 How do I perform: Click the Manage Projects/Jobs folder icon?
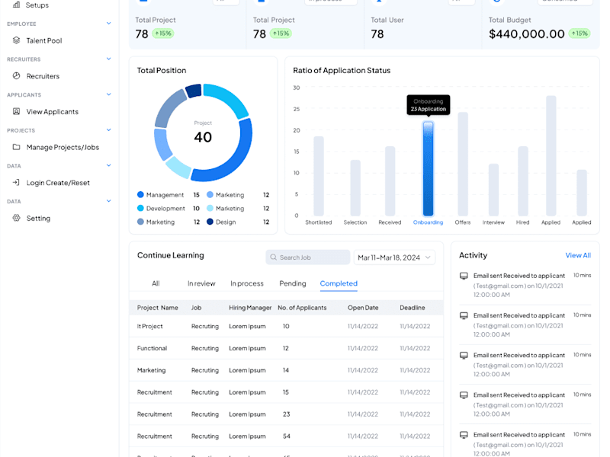click(16, 147)
